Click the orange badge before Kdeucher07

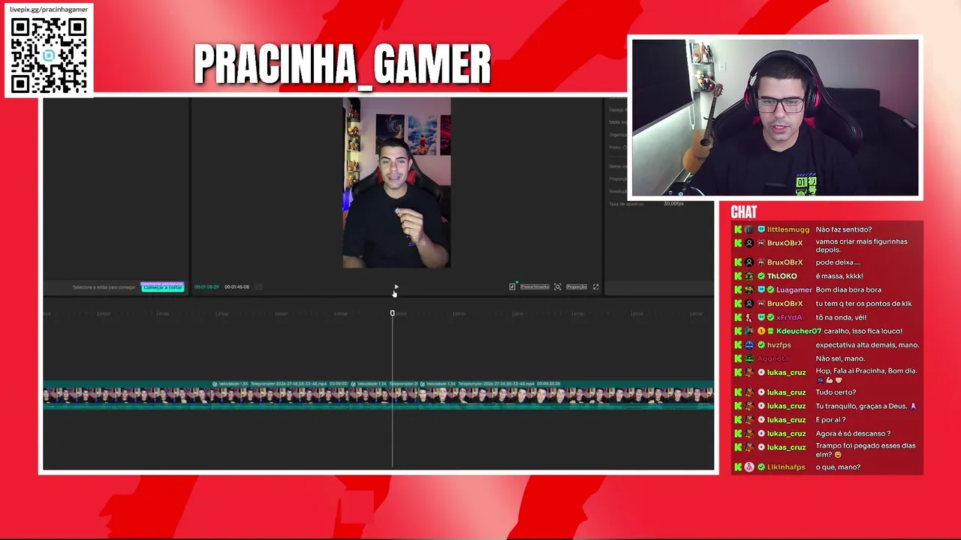(x=761, y=331)
